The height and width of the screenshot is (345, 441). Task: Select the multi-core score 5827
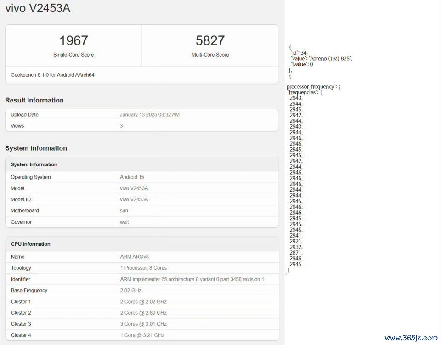tap(210, 40)
